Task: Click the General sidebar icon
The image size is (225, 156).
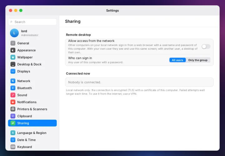Action: (13, 43)
